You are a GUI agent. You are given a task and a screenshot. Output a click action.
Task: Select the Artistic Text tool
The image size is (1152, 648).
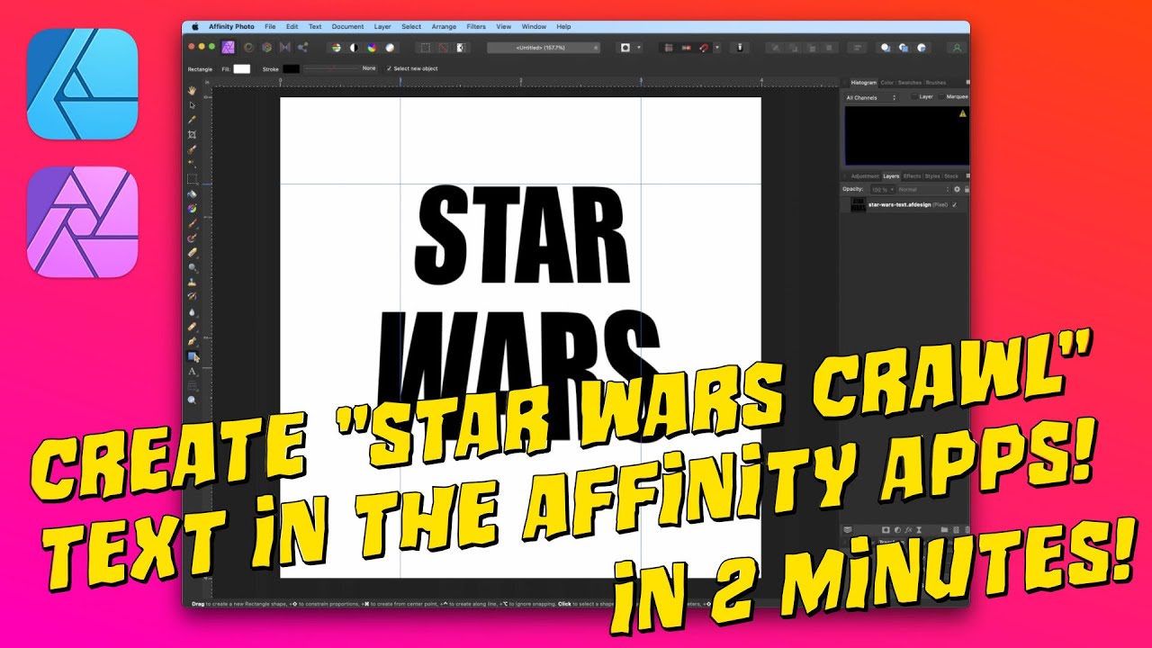[192, 371]
